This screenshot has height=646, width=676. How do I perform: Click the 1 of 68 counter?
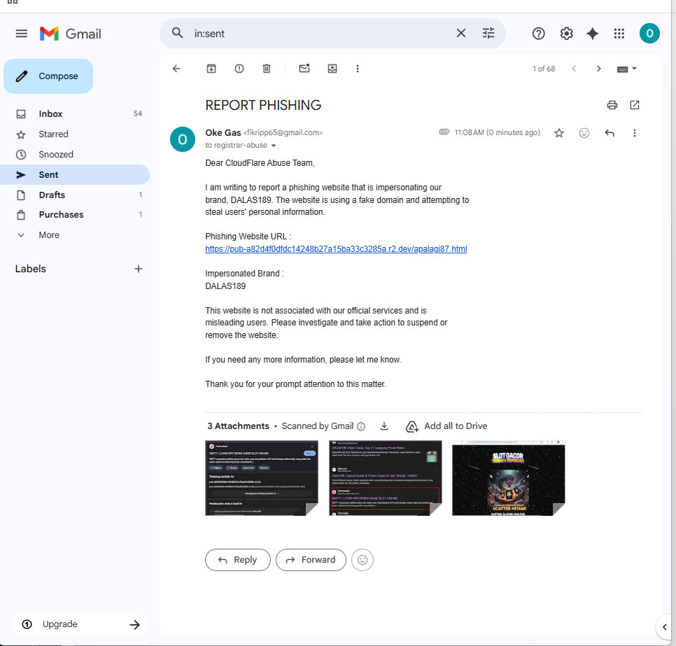[x=544, y=69]
